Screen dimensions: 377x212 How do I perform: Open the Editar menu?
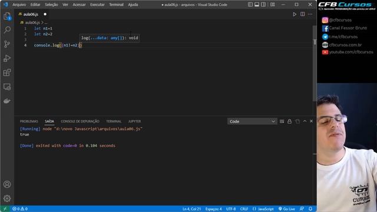pyautogui.click(x=35, y=5)
